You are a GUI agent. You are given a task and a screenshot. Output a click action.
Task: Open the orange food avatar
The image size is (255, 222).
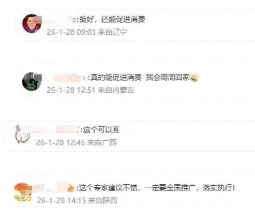(23, 192)
